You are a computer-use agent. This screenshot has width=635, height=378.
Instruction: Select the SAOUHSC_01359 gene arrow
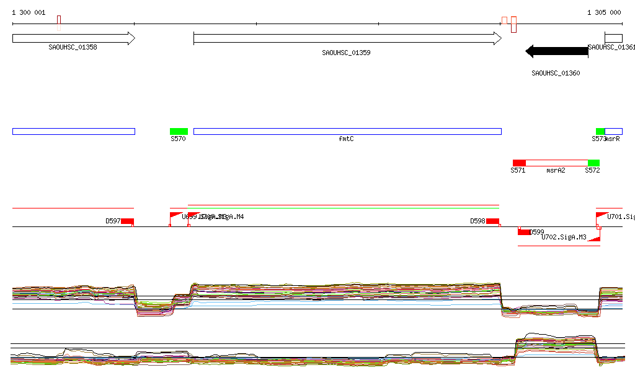347,38
